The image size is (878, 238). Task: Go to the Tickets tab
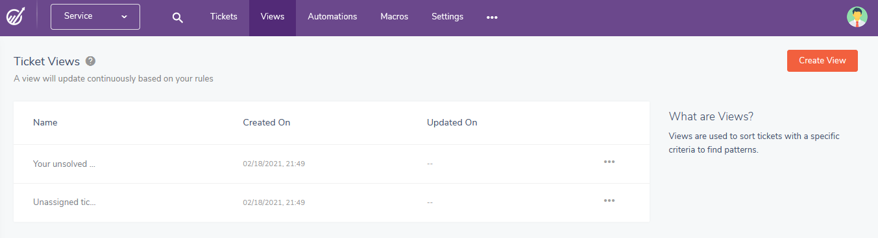(x=224, y=17)
